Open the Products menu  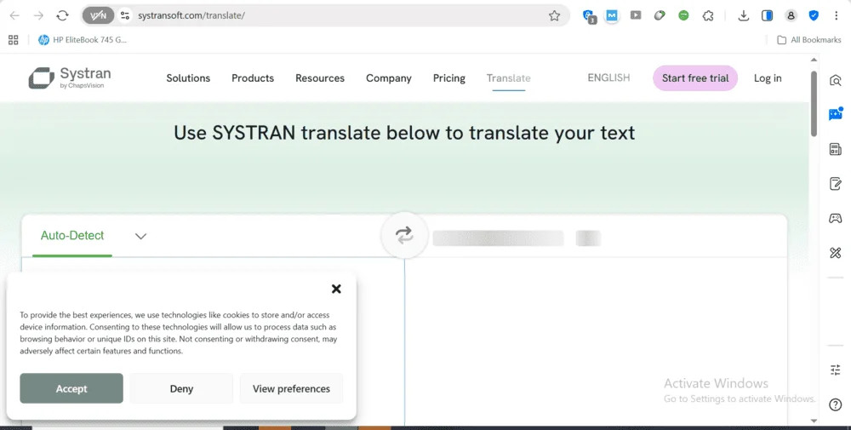253,78
